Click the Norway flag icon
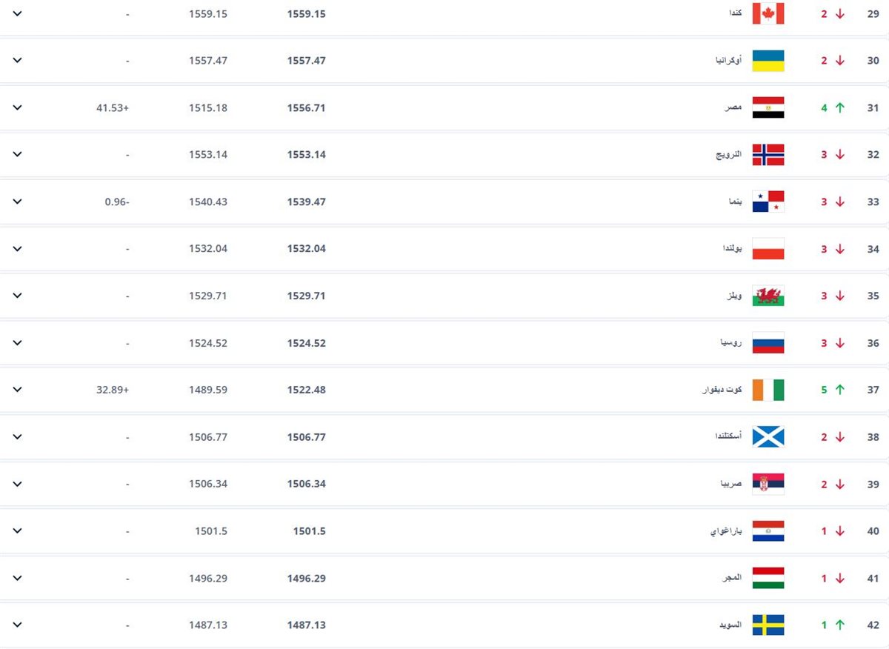Viewport: 889px width, 649px height. (x=768, y=155)
